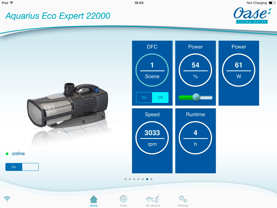
Task: Tap the iPad battery status icon
Action: click(x=272, y=3)
